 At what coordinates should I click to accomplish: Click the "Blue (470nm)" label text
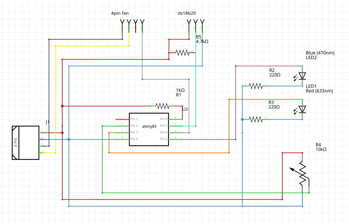pyautogui.click(x=320, y=53)
